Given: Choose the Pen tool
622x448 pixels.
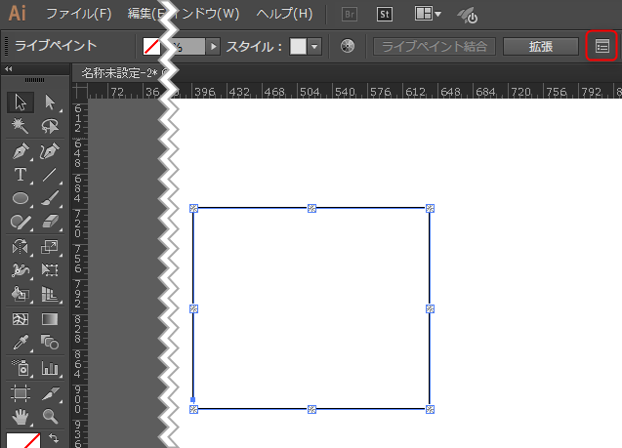Looking at the screenshot, I should click(x=21, y=151).
